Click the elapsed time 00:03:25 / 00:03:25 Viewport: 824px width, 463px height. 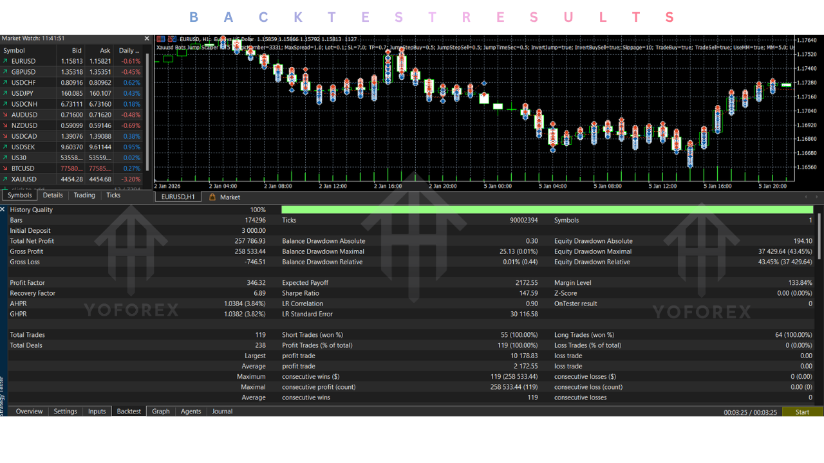750,412
